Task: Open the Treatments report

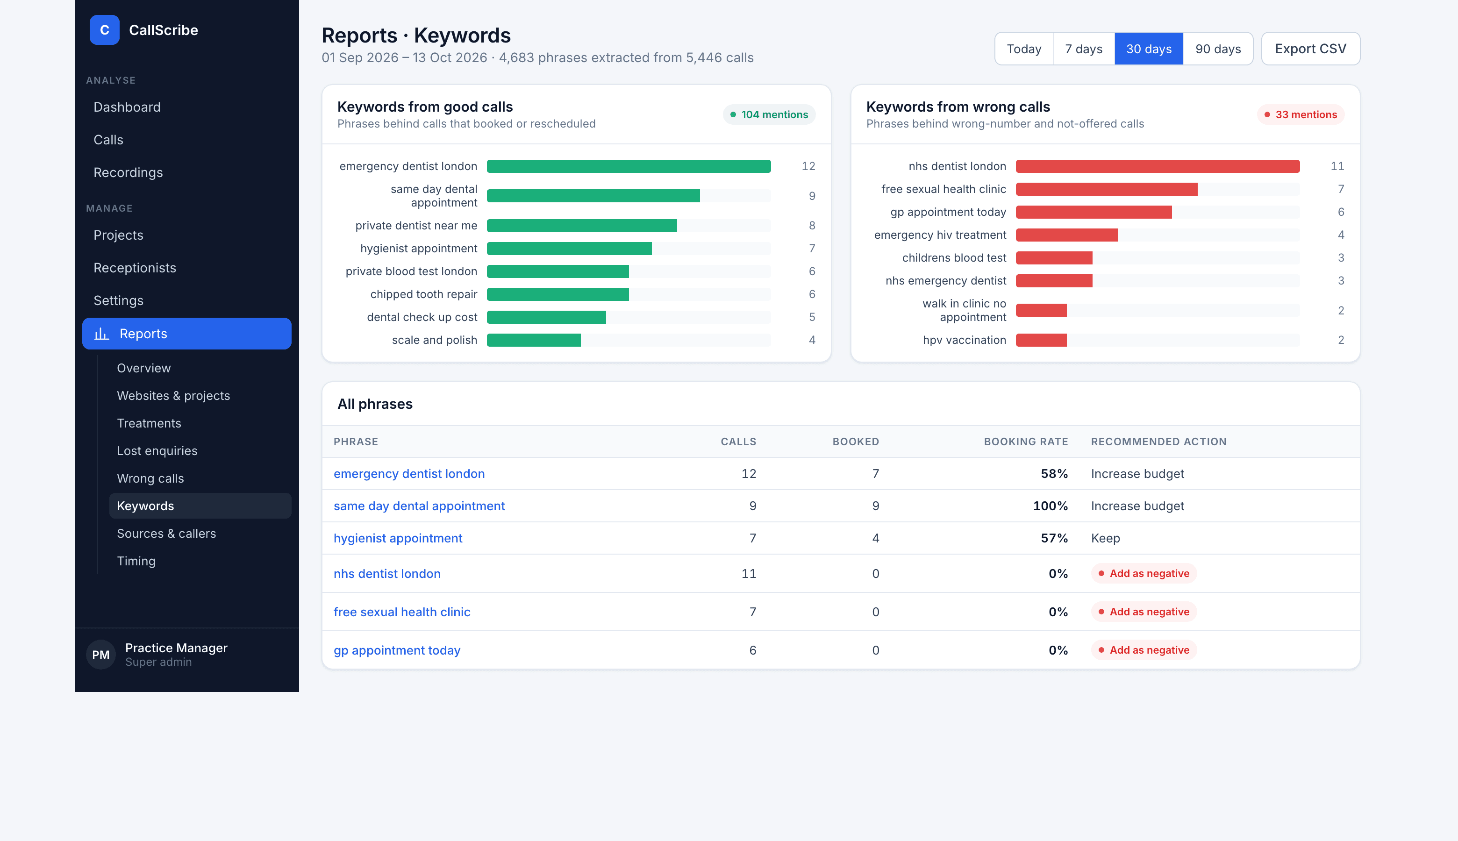Action: (200, 423)
